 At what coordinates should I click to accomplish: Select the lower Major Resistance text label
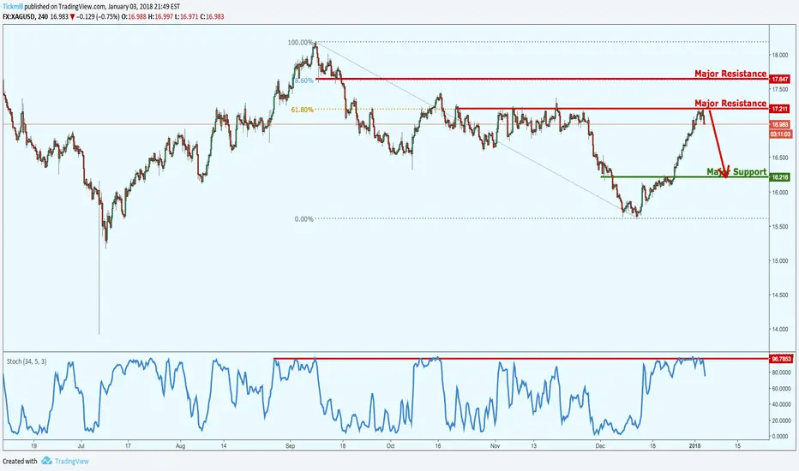point(730,104)
